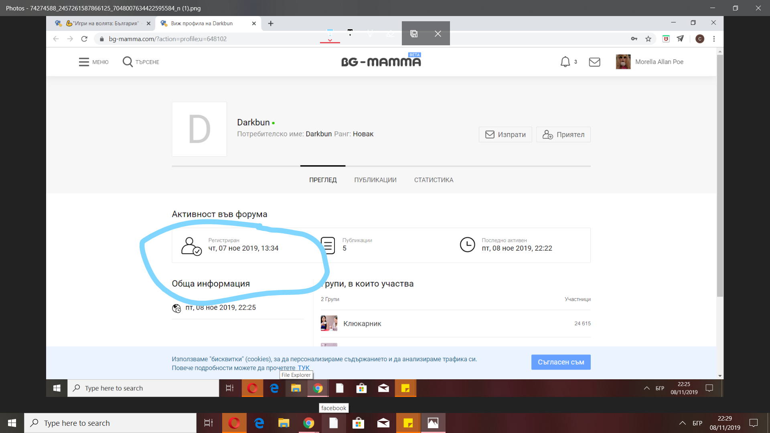Switch to the СТАТИСТИКА tab
Screen dimensions: 770x433
[x=434, y=180]
